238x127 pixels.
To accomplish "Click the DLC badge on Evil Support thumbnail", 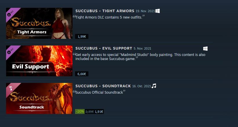I will (x=10, y=50).
